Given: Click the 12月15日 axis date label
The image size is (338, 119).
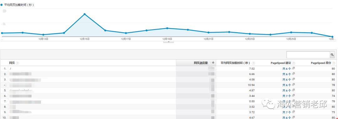Looking at the screenshot, I should coord(84,39).
